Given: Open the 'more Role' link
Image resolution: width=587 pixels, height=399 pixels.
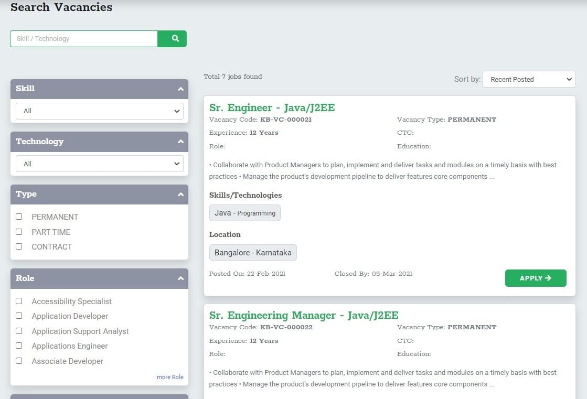Looking at the screenshot, I should pos(170,377).
